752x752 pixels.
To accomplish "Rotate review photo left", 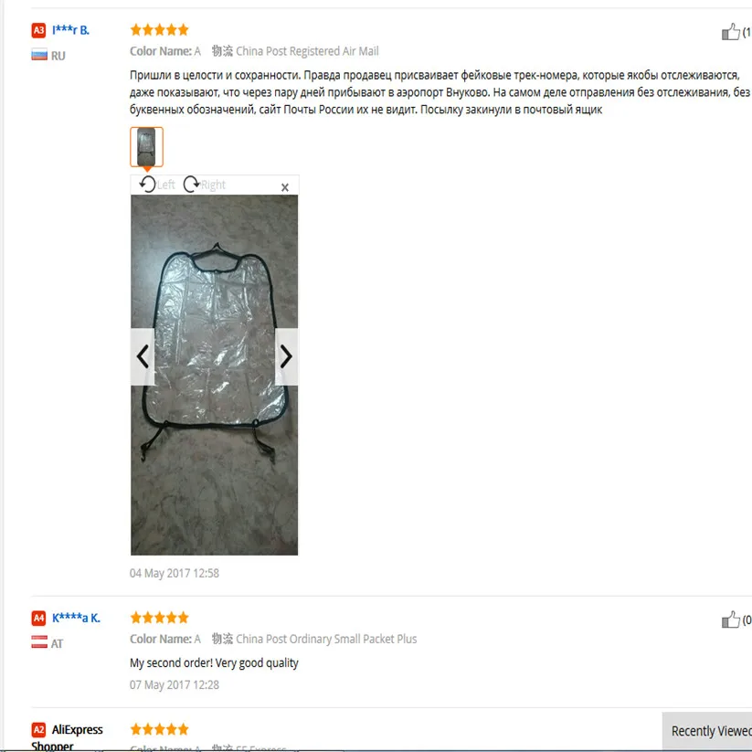I will coord(157,185).
